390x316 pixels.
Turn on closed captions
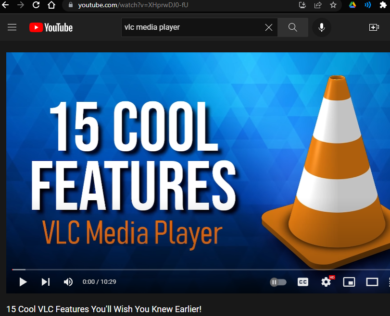click(x=302, y=282)
